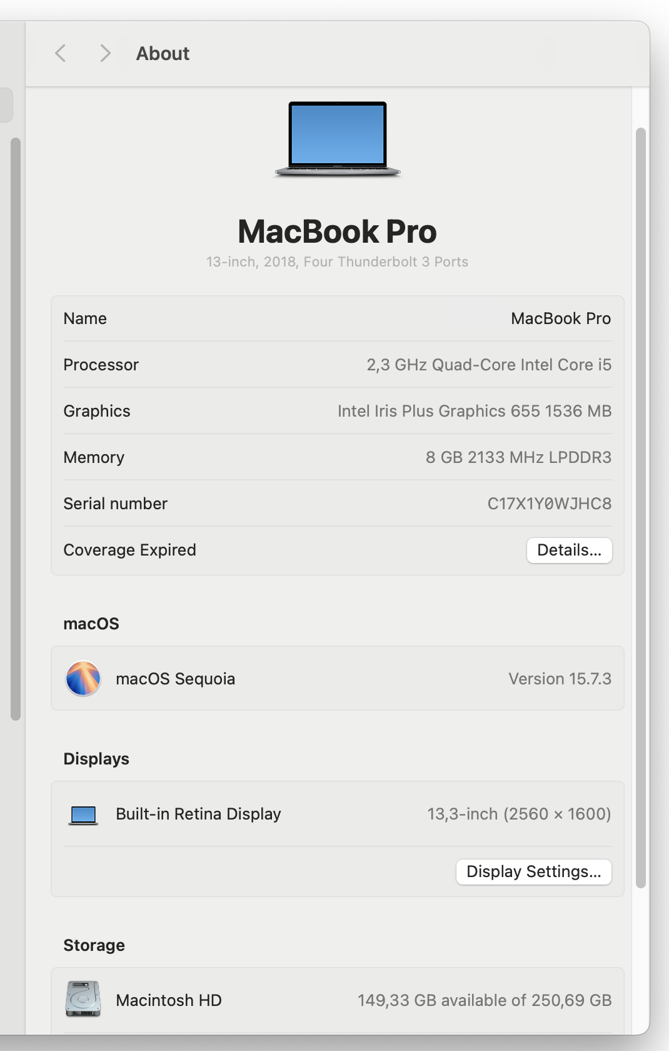The height and width of the screenshot is (1051, 669).
Task: Click the Coverage Expired label
Action: tap(130, 550)
